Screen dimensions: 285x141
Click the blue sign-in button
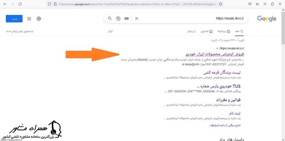click(14, 19)
